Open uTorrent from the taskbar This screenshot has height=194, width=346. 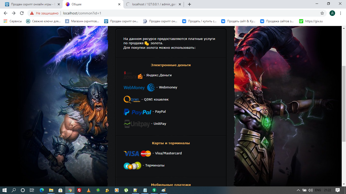point(126,190)
